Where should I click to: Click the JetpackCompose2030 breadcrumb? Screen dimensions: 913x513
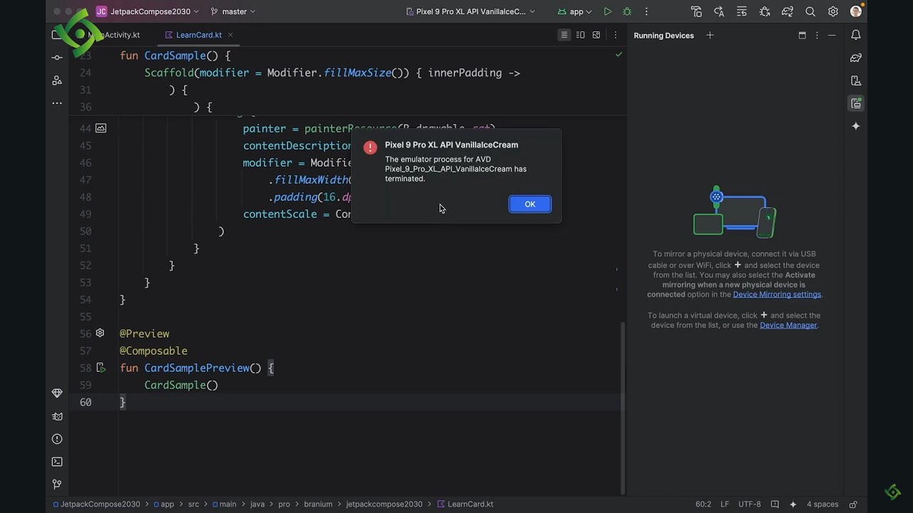coord(96,504)
